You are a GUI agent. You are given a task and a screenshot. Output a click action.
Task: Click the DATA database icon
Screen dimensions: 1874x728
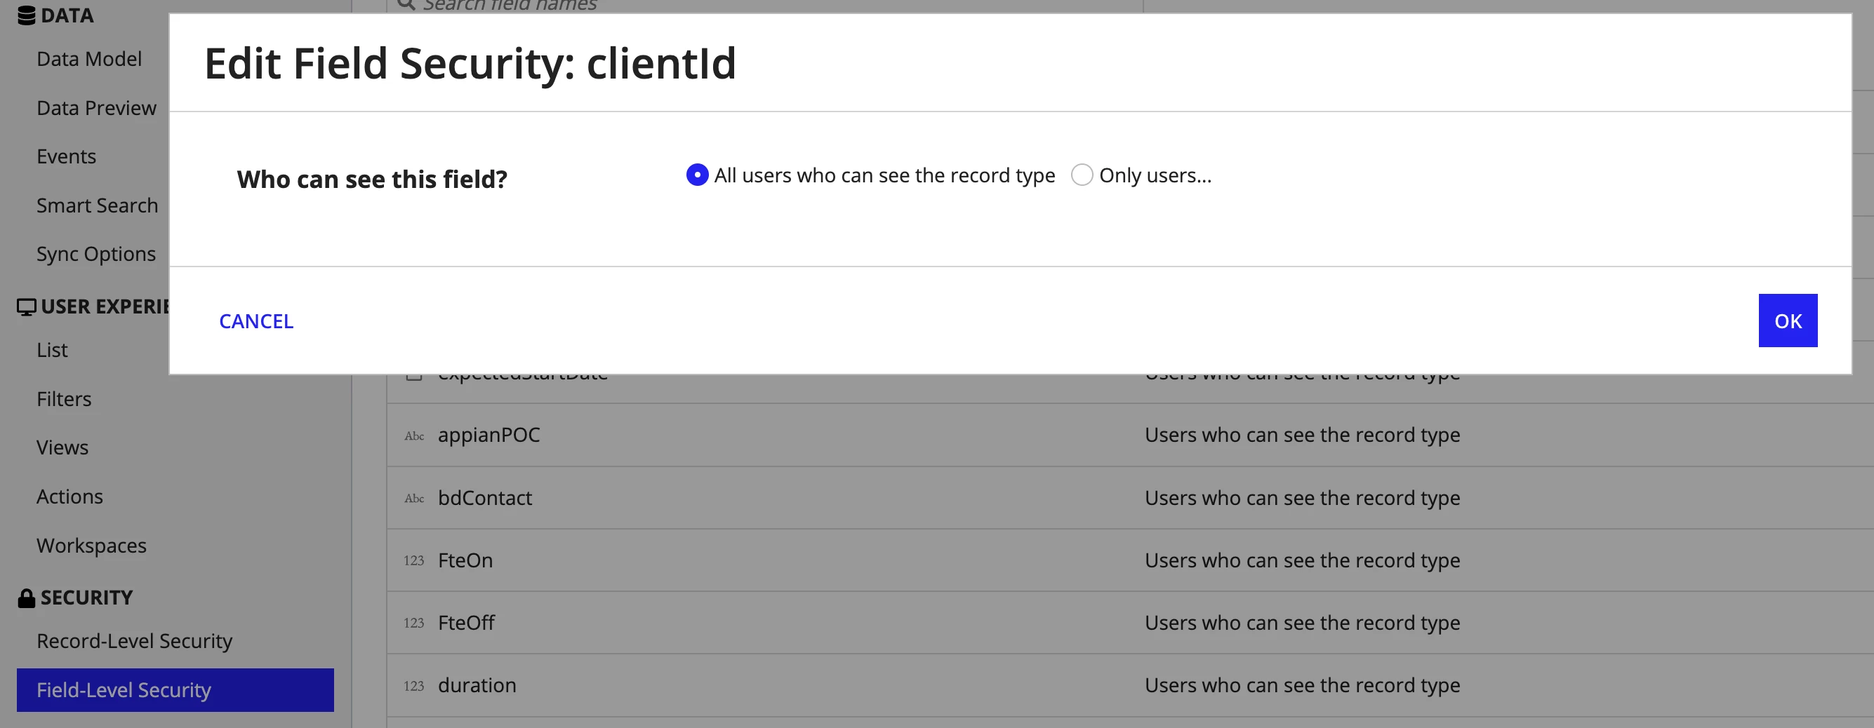pyautogui.click(x=26, y=15)
